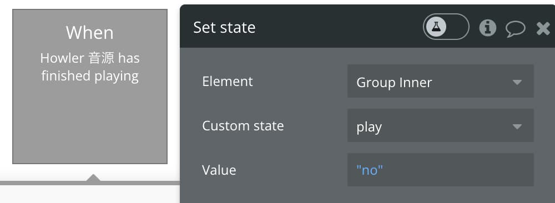Click the triangle pointer below the event box

[93, 177]
